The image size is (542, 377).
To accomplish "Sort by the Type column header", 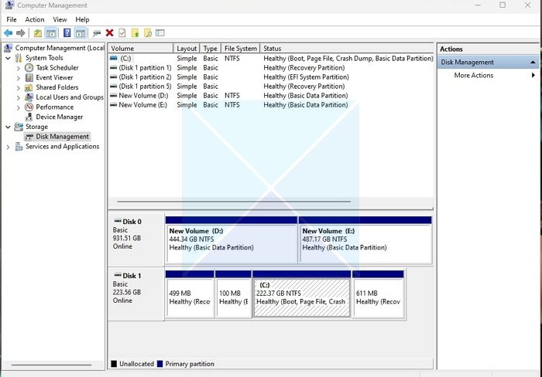I will (x=210, y=49).
